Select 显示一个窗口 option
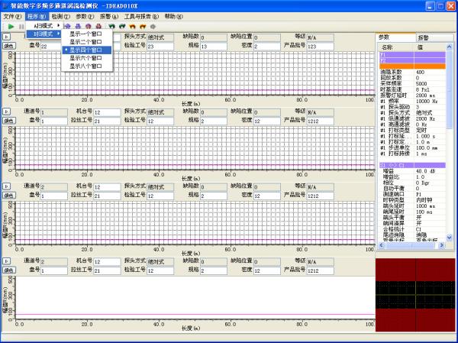This screenshot has width=458, height=343. [x=87, y=34]
